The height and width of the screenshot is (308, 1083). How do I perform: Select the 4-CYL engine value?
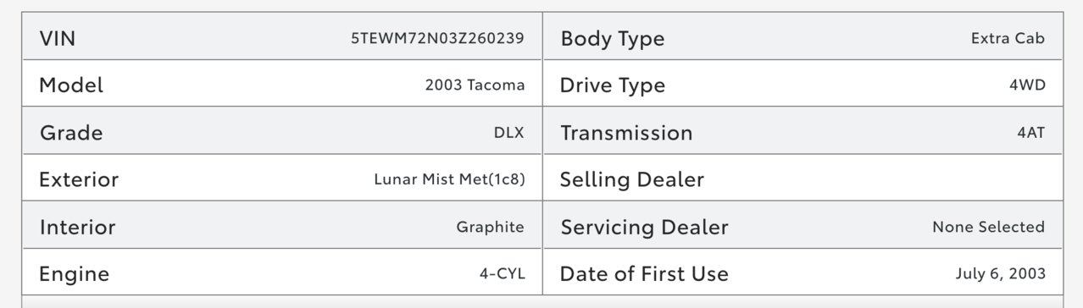tap(502, 274)
